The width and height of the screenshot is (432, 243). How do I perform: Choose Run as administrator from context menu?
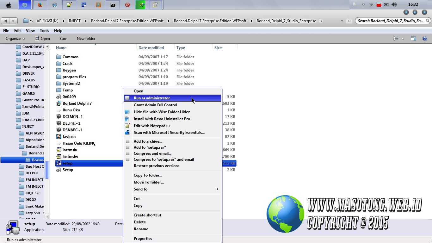(x=172, y=98)
